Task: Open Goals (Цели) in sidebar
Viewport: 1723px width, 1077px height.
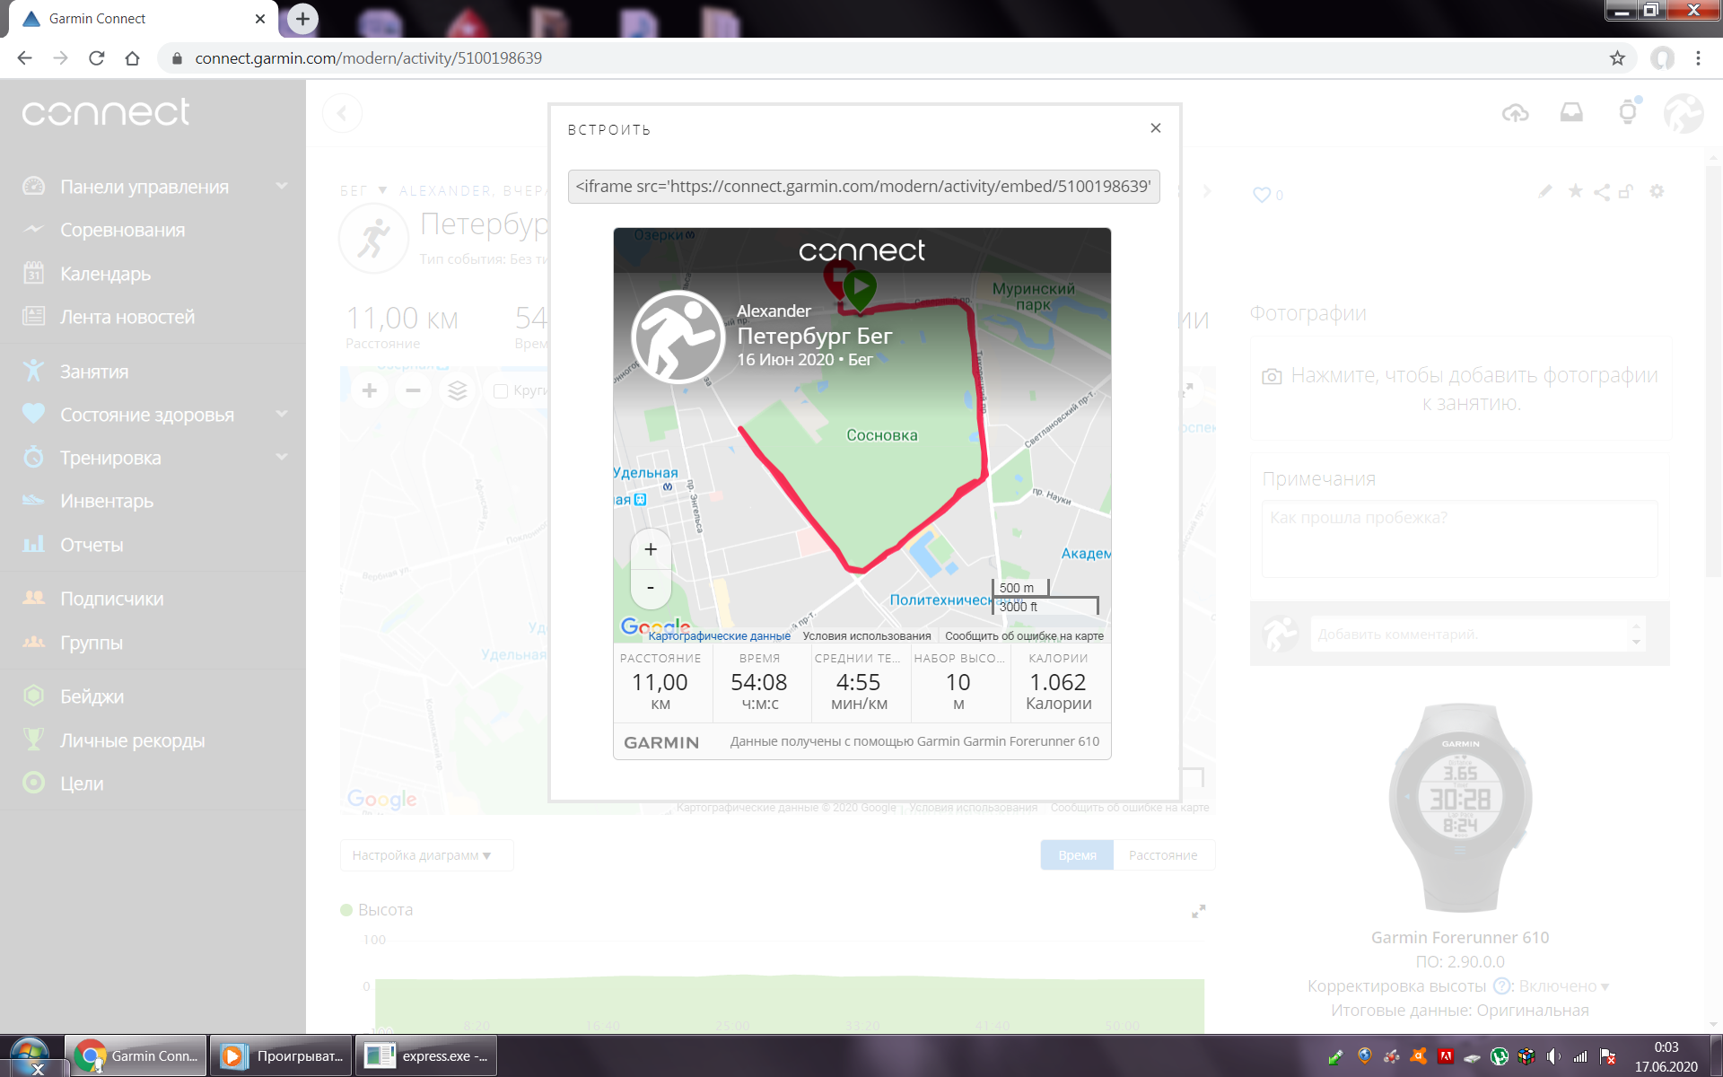Action: 82,784
